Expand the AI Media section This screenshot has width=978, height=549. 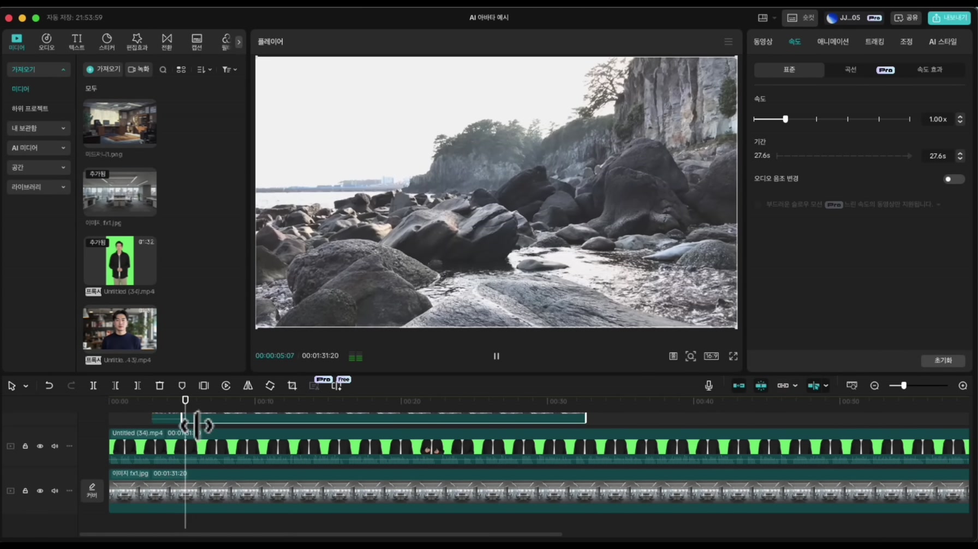38,148
